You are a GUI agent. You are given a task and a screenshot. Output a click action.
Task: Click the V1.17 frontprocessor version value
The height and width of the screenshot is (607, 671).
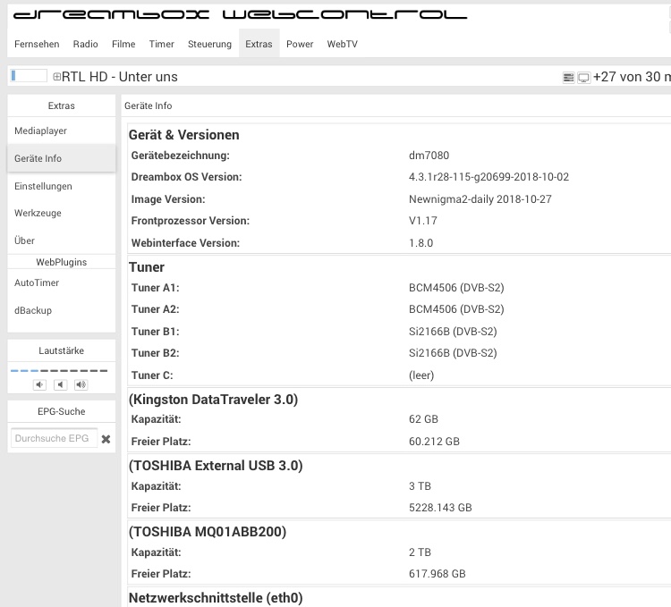coord(423,221)
